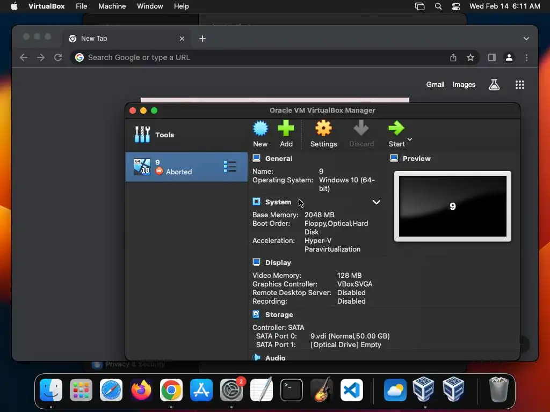Select VM named 9 in machine list

click(186, 167)
